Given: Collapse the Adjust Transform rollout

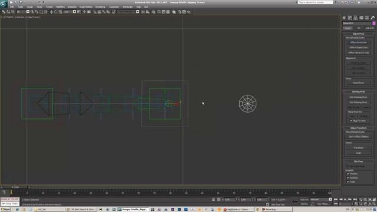Looking at the screenshot, I should 358,128.
